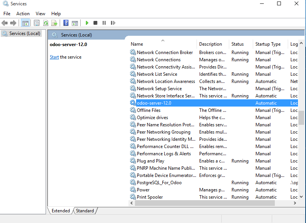Viewport: 306px width, 223px height.
Task: Open the Properties toolbar icon
Action: (37, 23)
